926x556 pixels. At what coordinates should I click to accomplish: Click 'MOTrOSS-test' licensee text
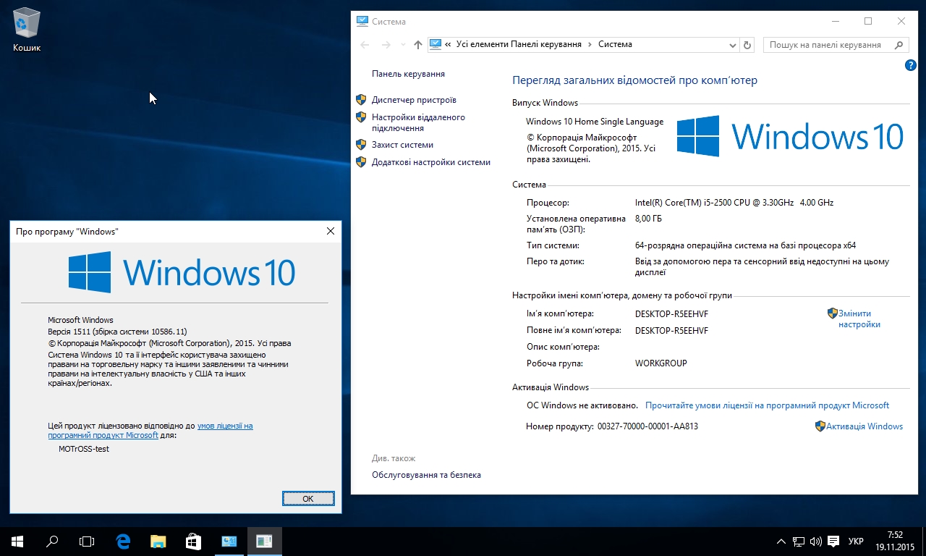84,449
